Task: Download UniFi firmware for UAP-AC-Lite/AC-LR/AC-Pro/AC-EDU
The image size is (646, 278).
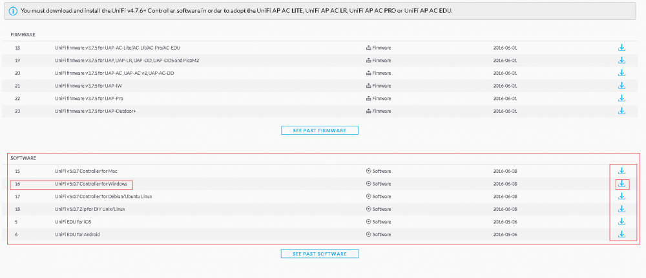Action: point(621,48)
